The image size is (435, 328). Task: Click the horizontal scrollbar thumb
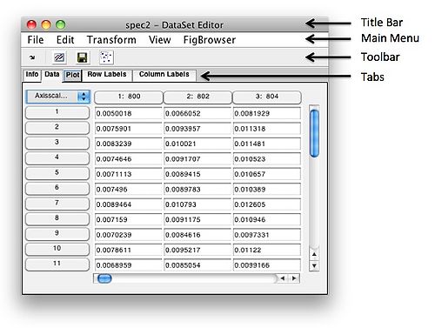[104, 278]
